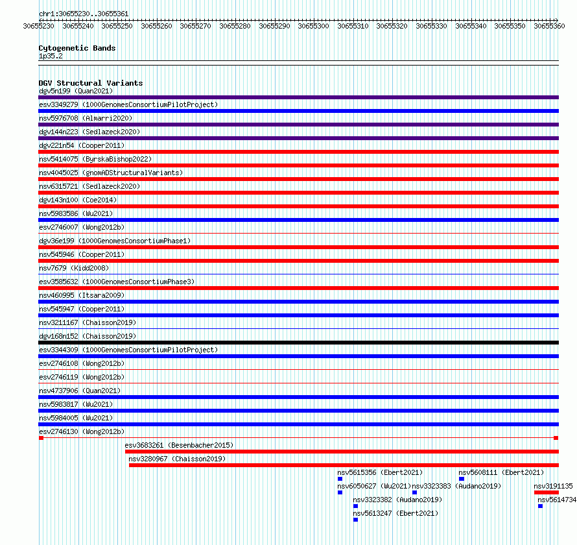
Task: Click the small blue nsv3323382 marker
Action: 355,506
